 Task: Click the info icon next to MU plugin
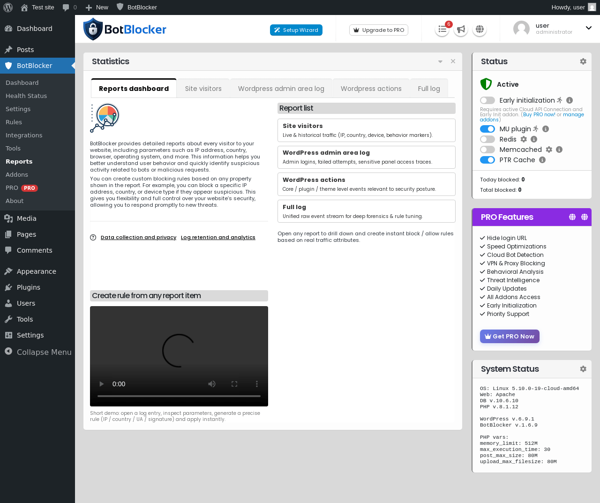[x=546, y=129]
